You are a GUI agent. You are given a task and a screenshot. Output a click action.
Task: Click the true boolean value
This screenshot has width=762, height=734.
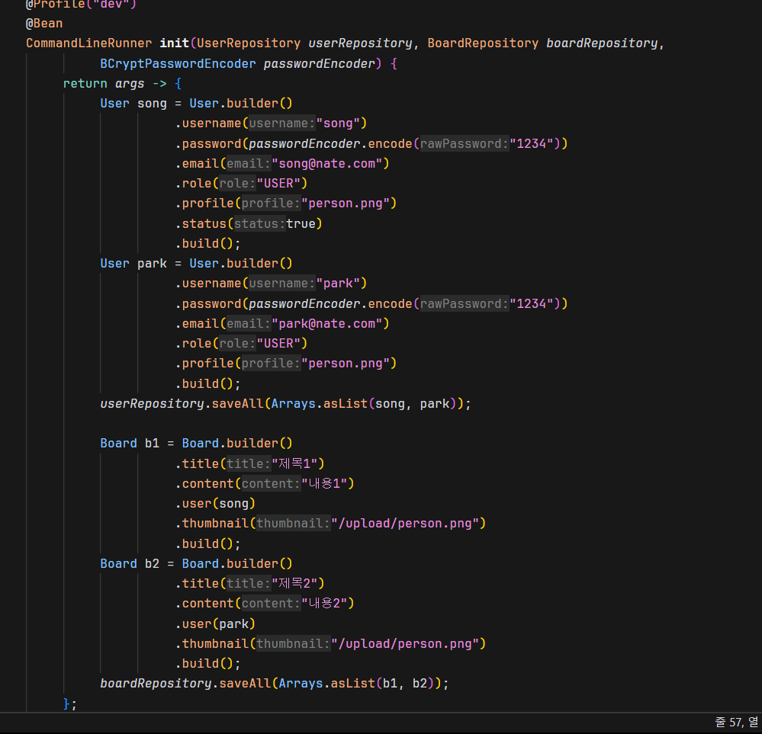point(301,224)
